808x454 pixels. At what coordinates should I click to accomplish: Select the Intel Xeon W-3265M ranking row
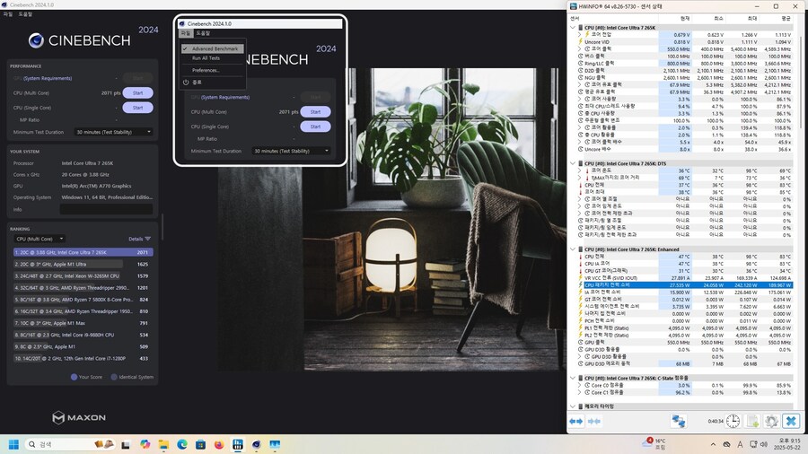pos(83,276)
